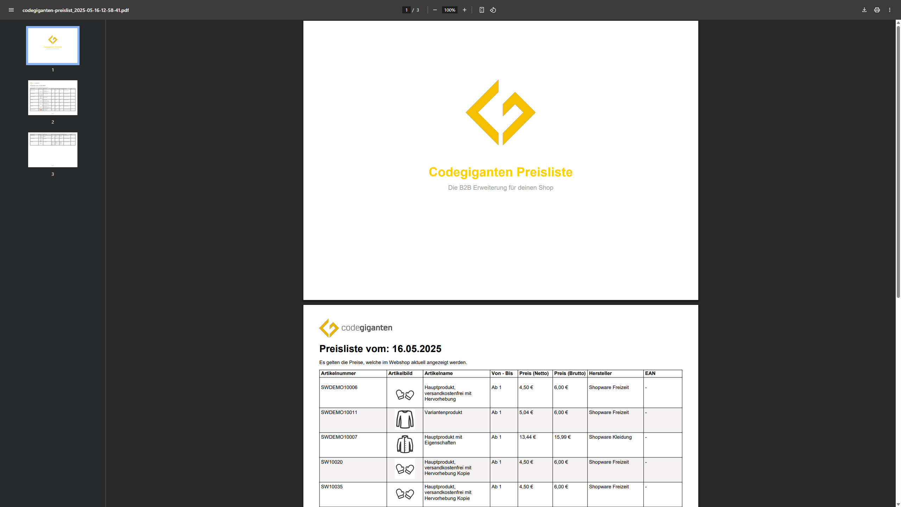Screen dimensions: 901x507
Task: Click the 'Es gelten die Preise' sentence
Action: (x=393, y=362)
